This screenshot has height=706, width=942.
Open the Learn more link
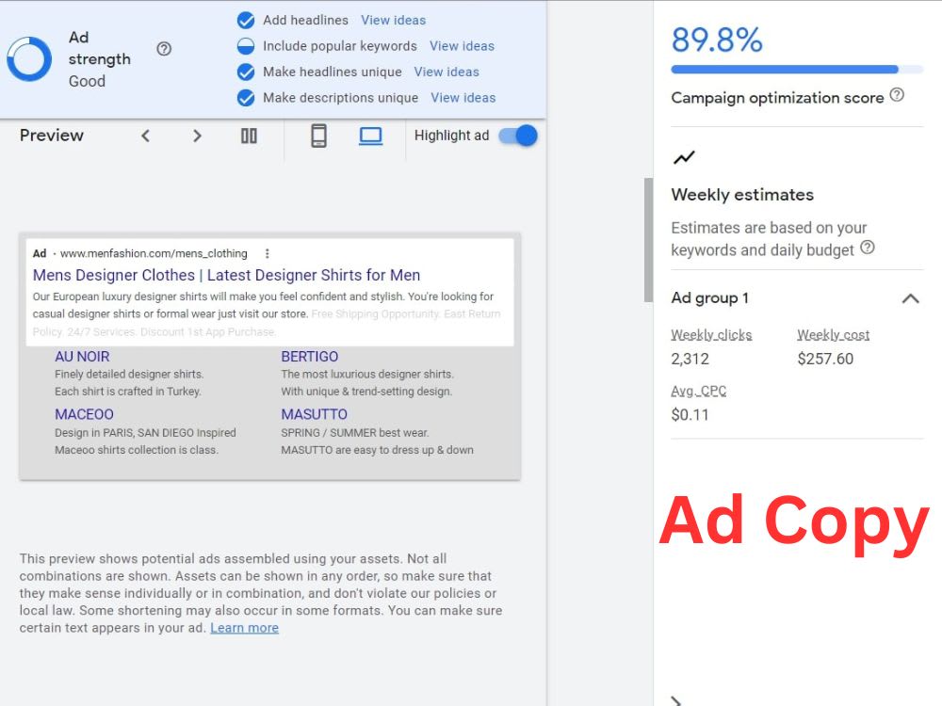pos(245,628)
